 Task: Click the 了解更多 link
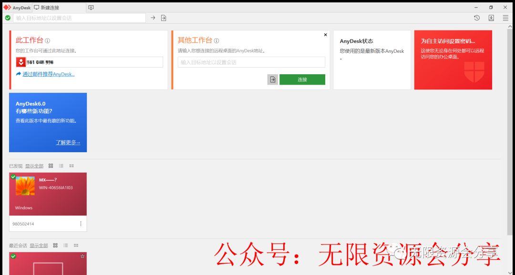click(x=68, y=142)
